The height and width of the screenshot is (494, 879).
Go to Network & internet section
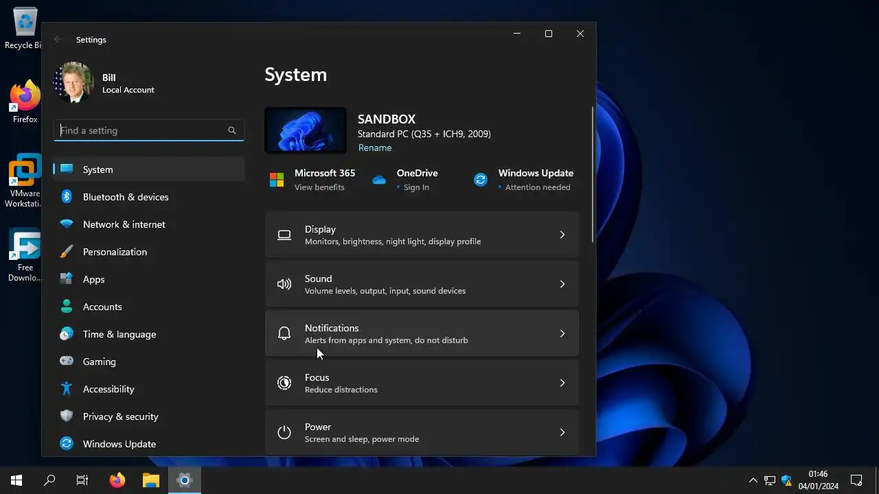coord(148,224)
